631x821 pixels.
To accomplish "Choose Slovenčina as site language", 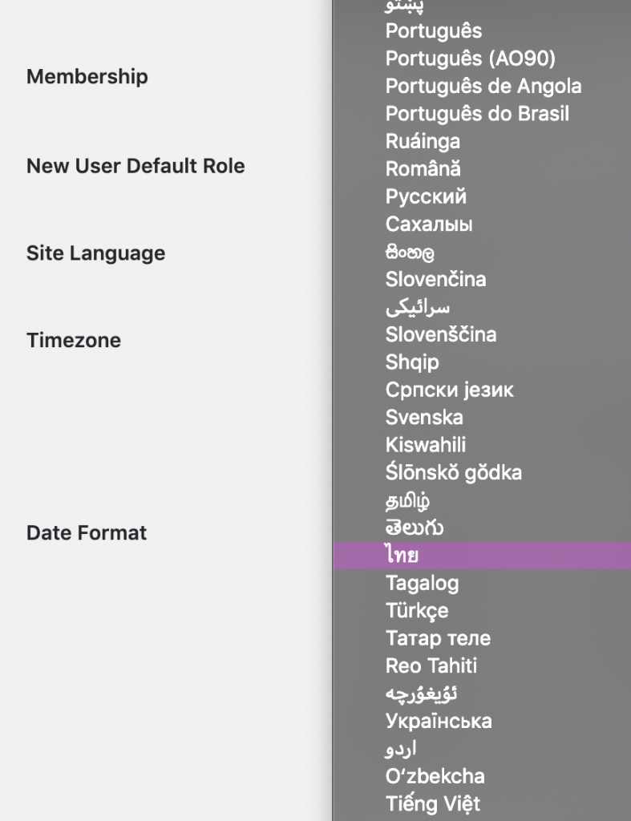I will (482, 280).
